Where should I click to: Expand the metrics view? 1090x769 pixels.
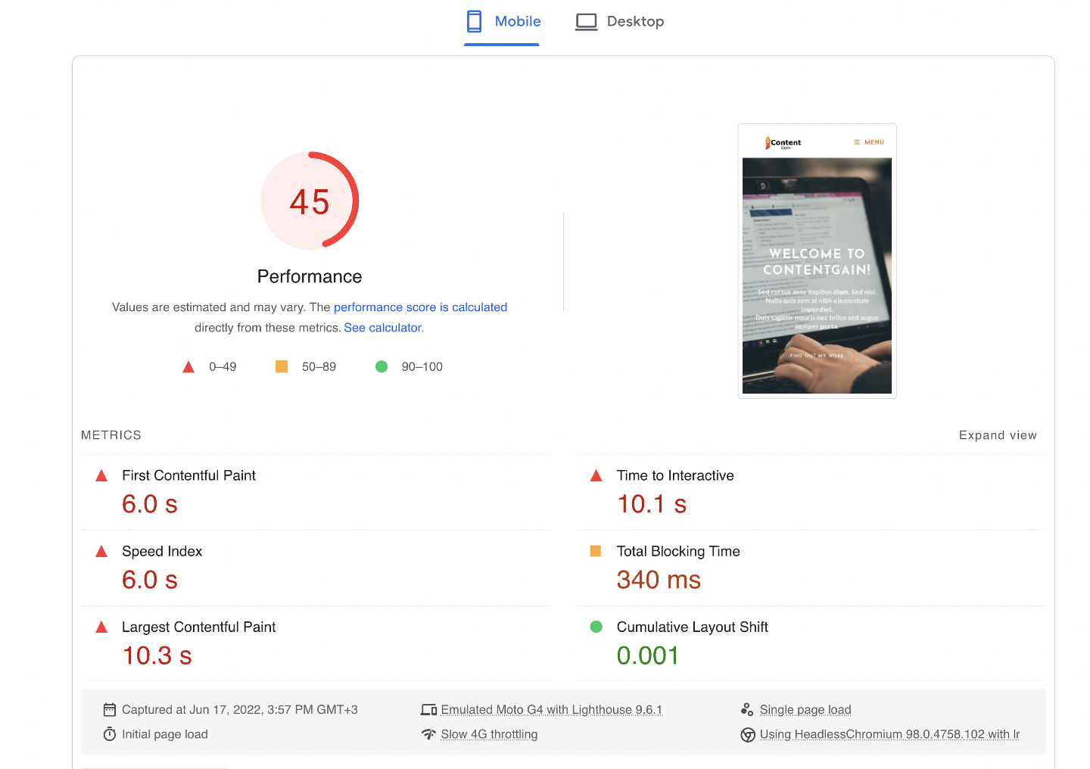pos(997,435)
